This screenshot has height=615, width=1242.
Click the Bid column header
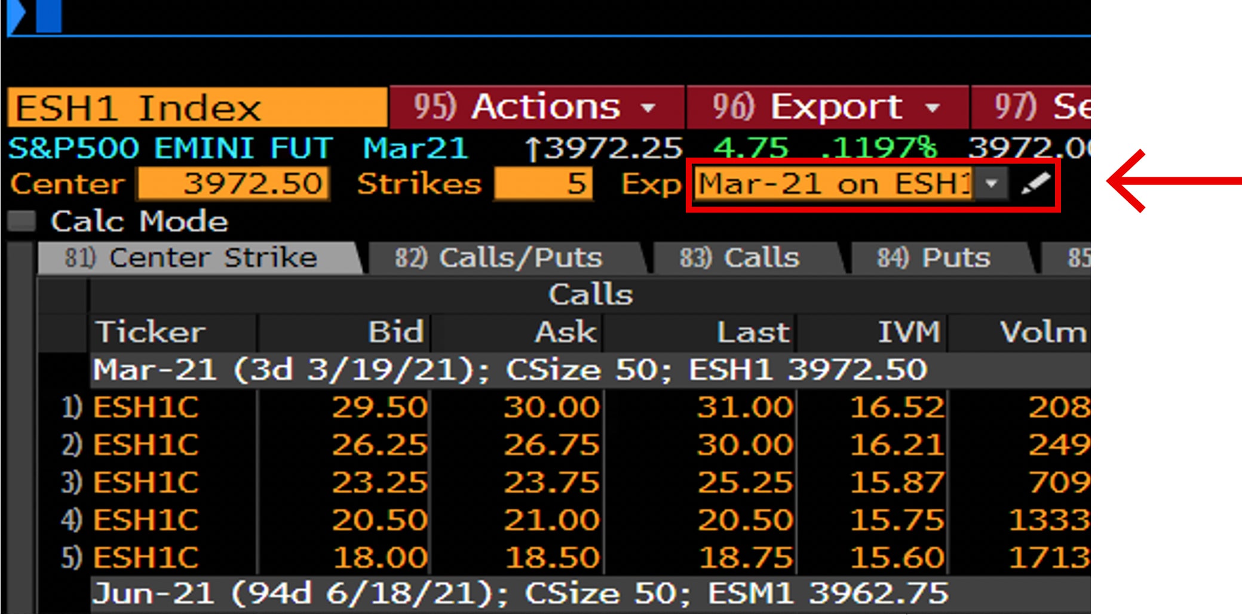(x=395, y=332)
